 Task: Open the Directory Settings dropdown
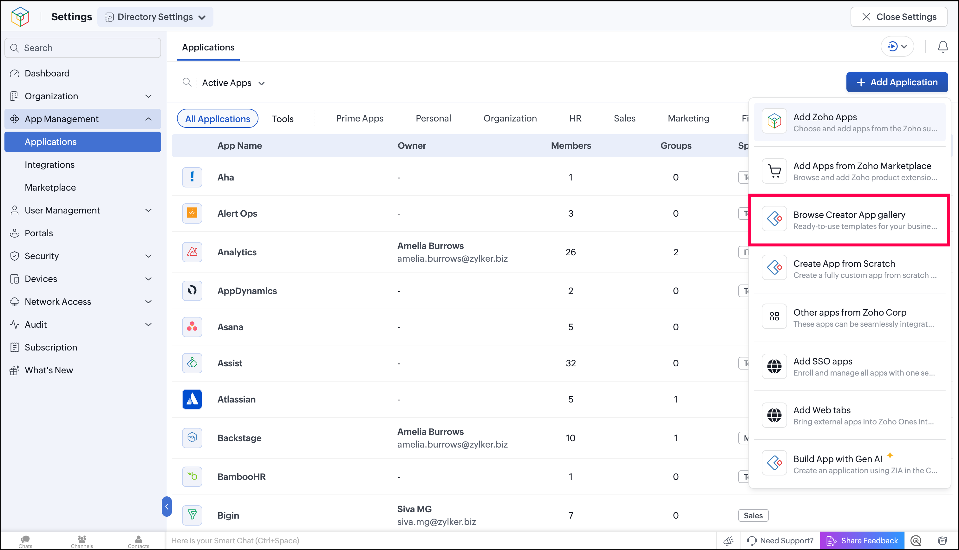[x=155, y=17]
